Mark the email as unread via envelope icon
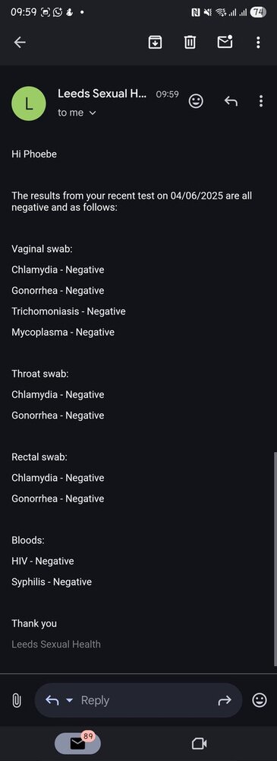This screenshot has width=277, height=761. 225,42
